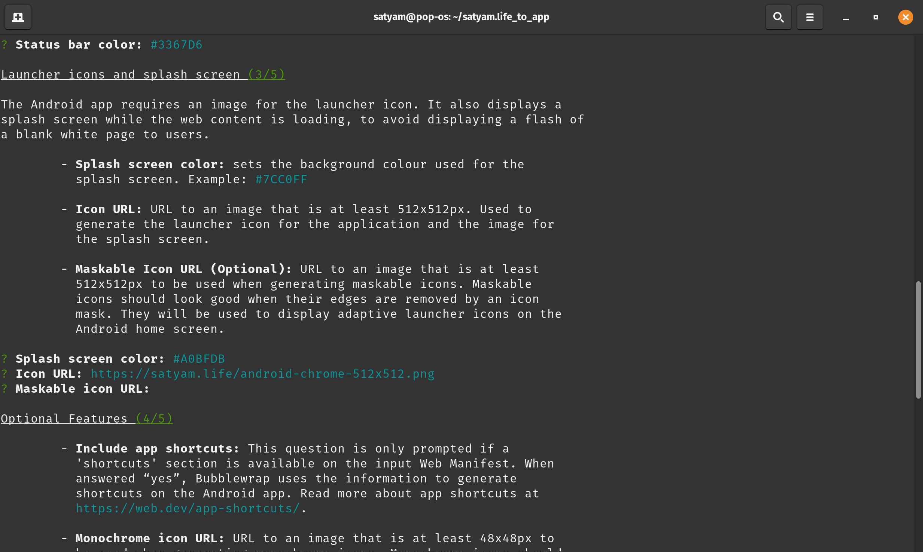
Task: Click the Maskable Icon URL (Optional) bullet heading
Action: point(184,269)
